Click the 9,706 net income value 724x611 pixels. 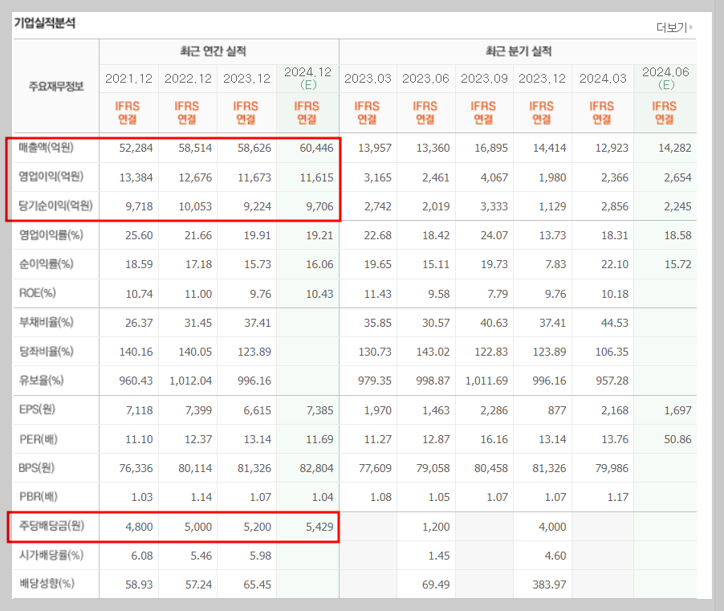(319, 206)
